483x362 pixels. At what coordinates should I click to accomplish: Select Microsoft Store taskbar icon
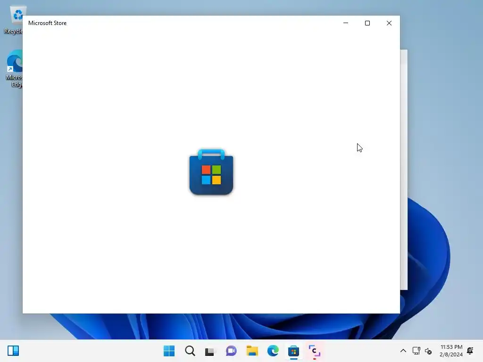click(x=293, y=351)
